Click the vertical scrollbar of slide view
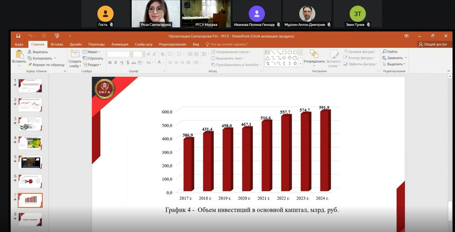 [450, 142]
